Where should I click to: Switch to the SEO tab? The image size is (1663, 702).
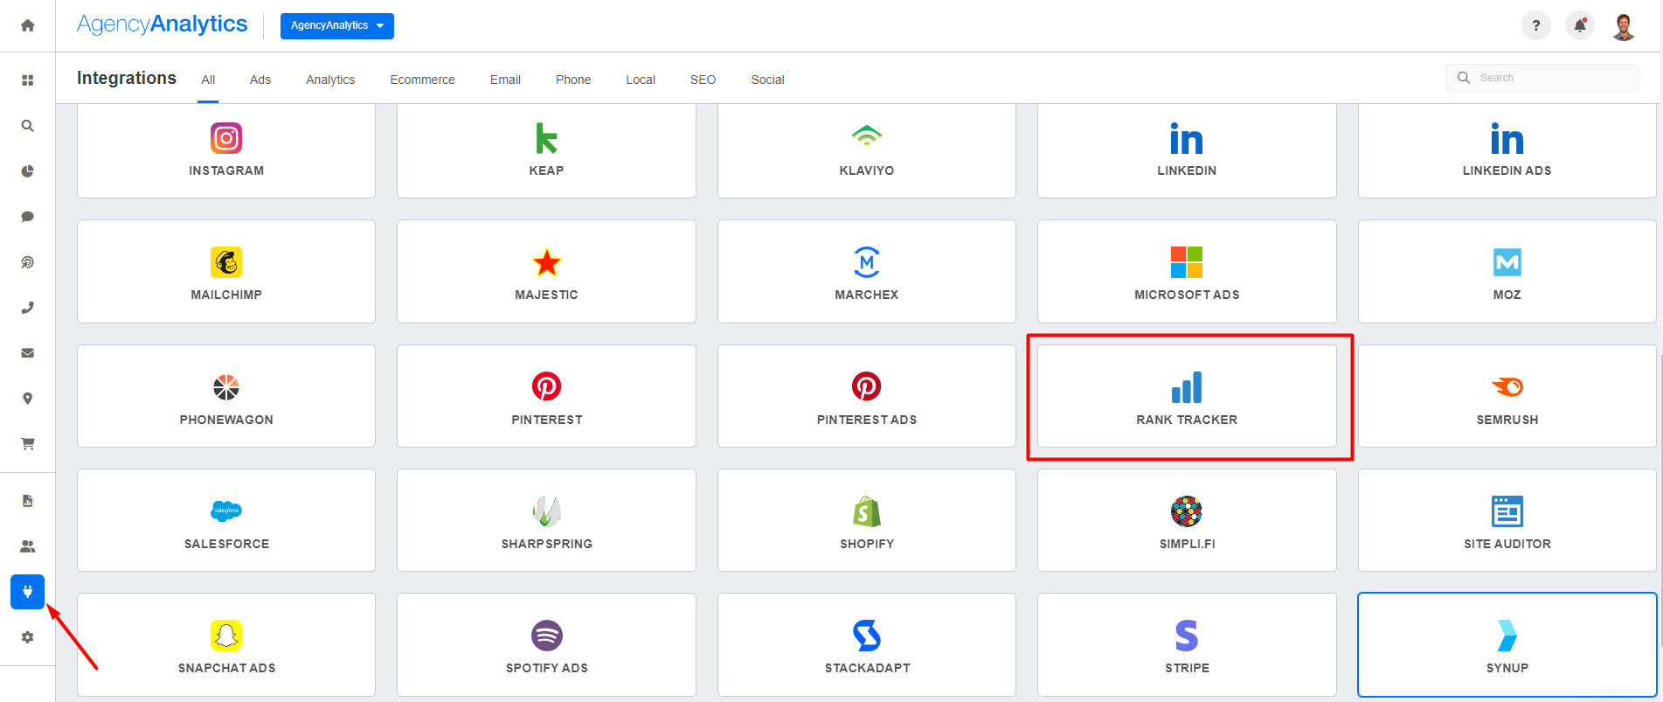(703, 80)
